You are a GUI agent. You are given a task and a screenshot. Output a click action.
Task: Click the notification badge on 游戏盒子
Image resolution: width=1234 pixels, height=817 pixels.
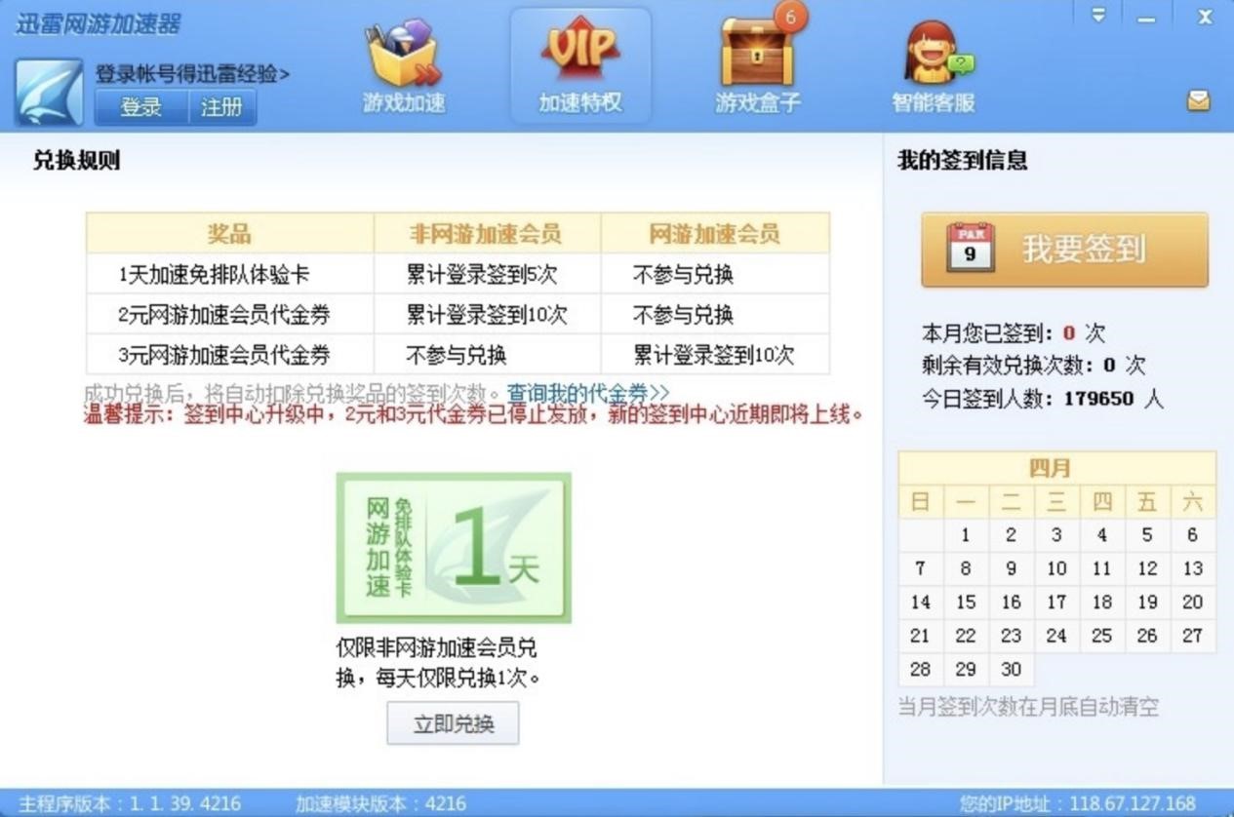pos(790,17)
